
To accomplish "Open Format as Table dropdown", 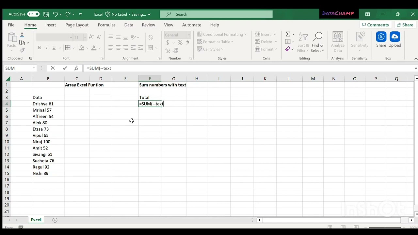I will [x=215, y=42].
